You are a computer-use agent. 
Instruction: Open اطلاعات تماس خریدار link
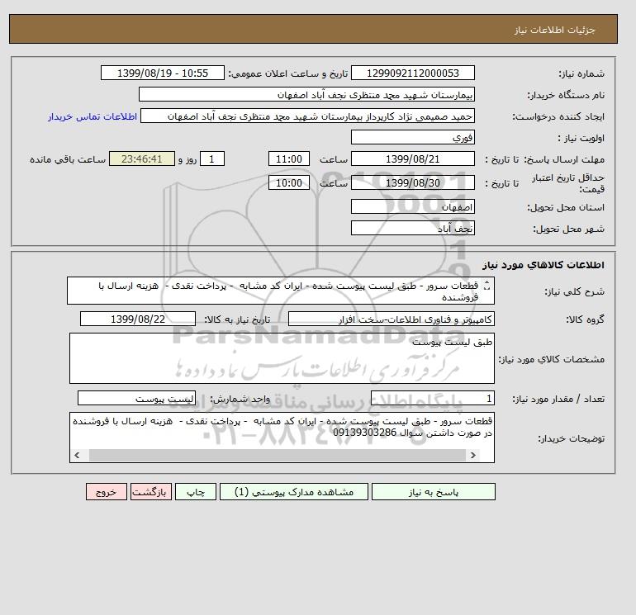click(x=93, y=116)
